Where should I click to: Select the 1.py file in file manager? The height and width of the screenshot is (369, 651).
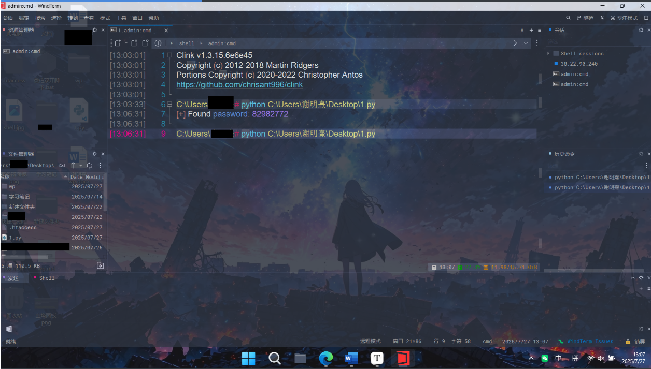(x=15, y=238)
